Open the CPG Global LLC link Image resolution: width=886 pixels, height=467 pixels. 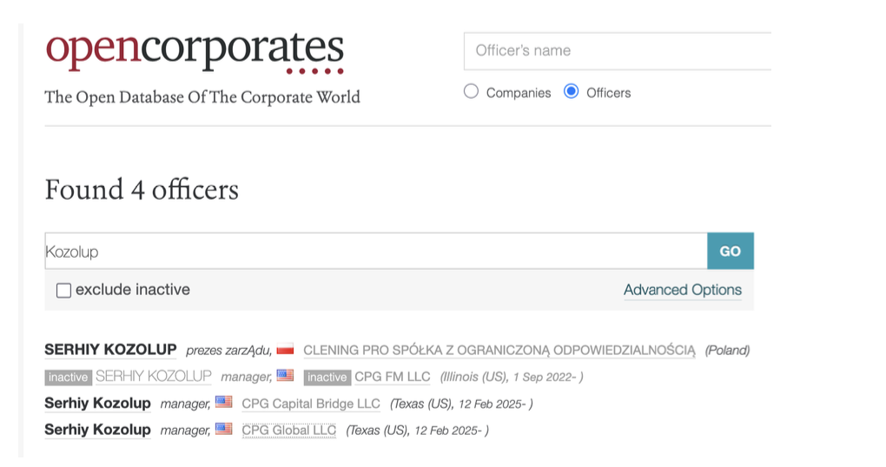288,430
